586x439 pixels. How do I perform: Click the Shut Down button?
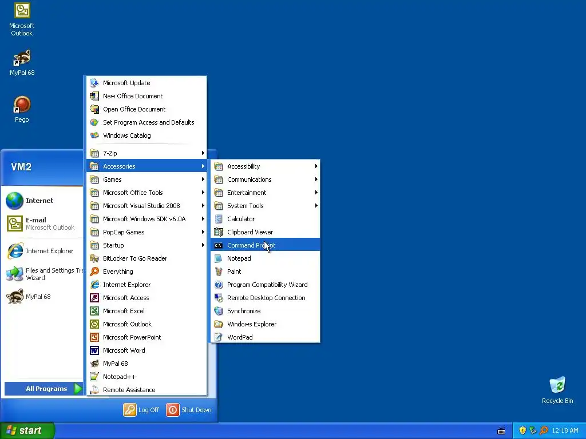(189, 409)
